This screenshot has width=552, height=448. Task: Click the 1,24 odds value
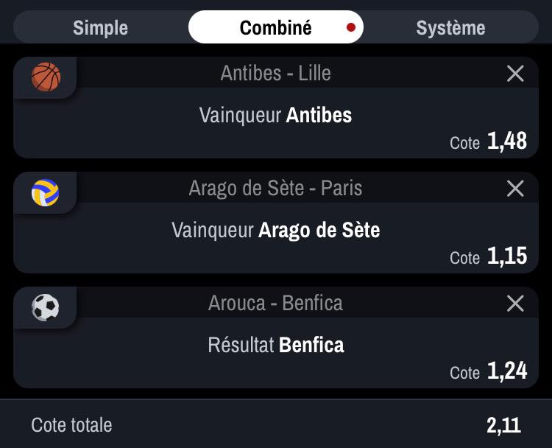(x=507, y=371)
